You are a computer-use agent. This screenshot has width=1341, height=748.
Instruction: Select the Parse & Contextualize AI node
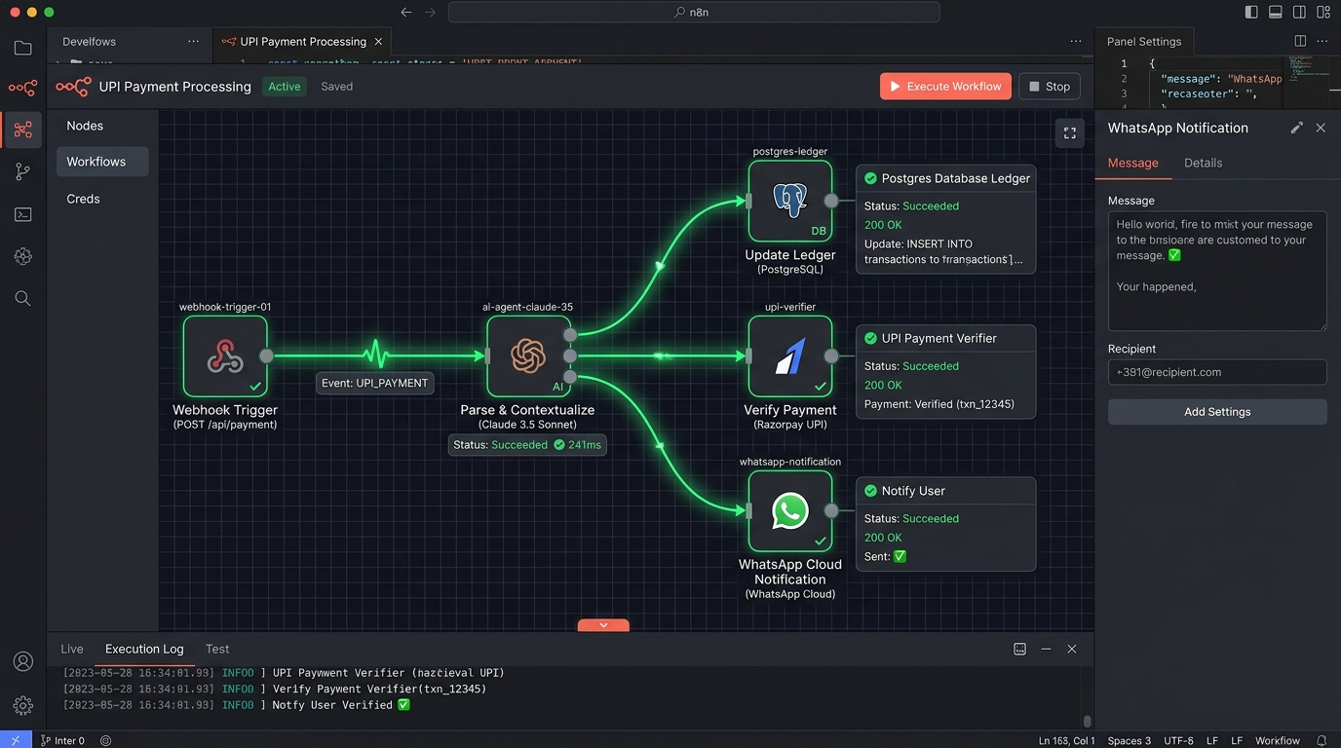[x=528, y=356]
